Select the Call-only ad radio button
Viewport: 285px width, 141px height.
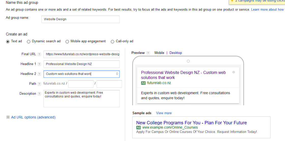pos(113,42)
